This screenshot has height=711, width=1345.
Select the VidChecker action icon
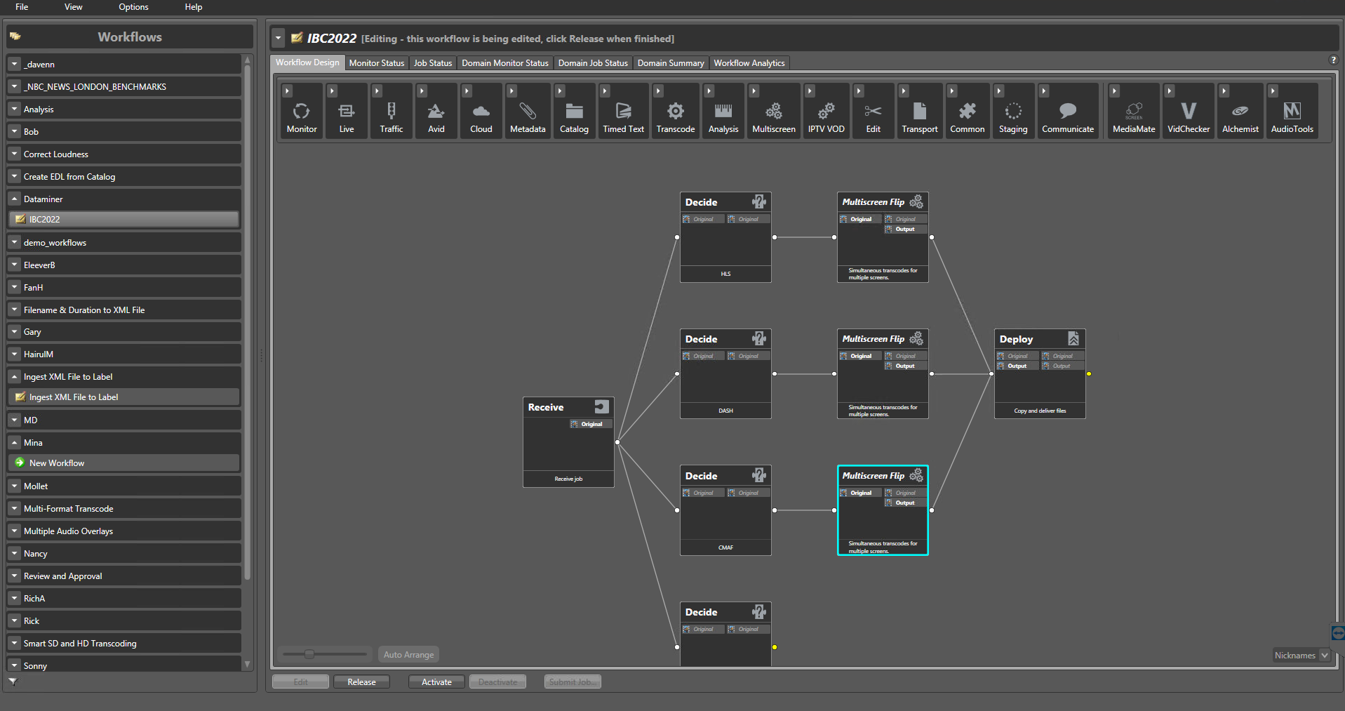click(1189, 111)
